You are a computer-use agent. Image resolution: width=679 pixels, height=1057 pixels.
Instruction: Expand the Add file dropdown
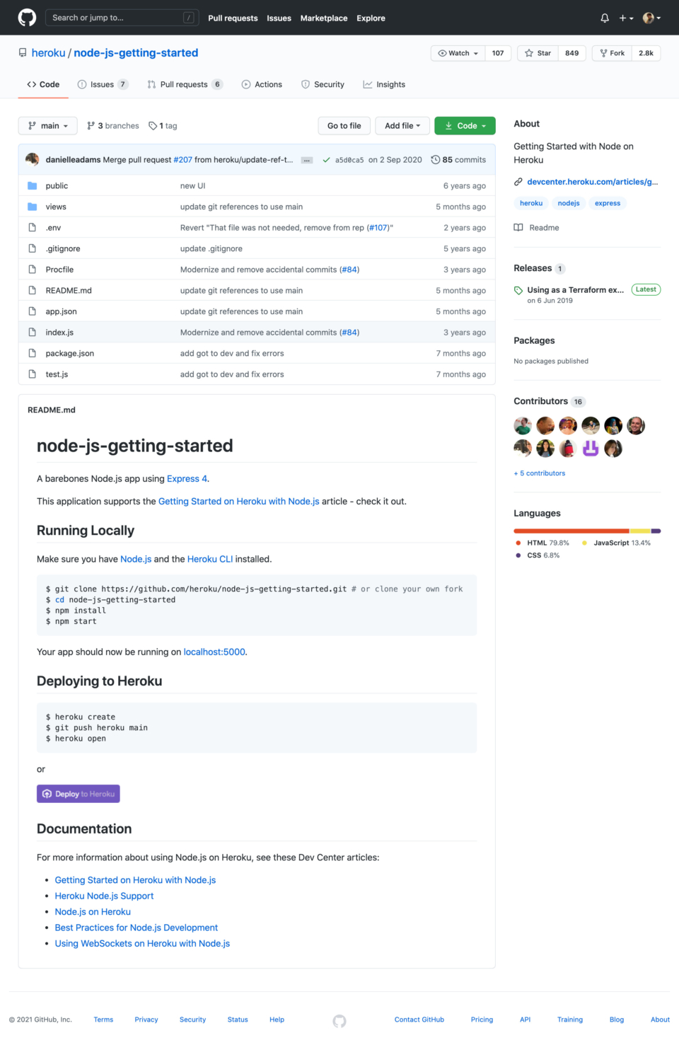click(x=402, y=125)
